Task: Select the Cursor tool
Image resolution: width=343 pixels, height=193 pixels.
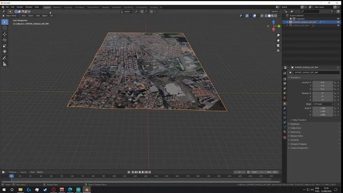Action: [x=5, y=28]
